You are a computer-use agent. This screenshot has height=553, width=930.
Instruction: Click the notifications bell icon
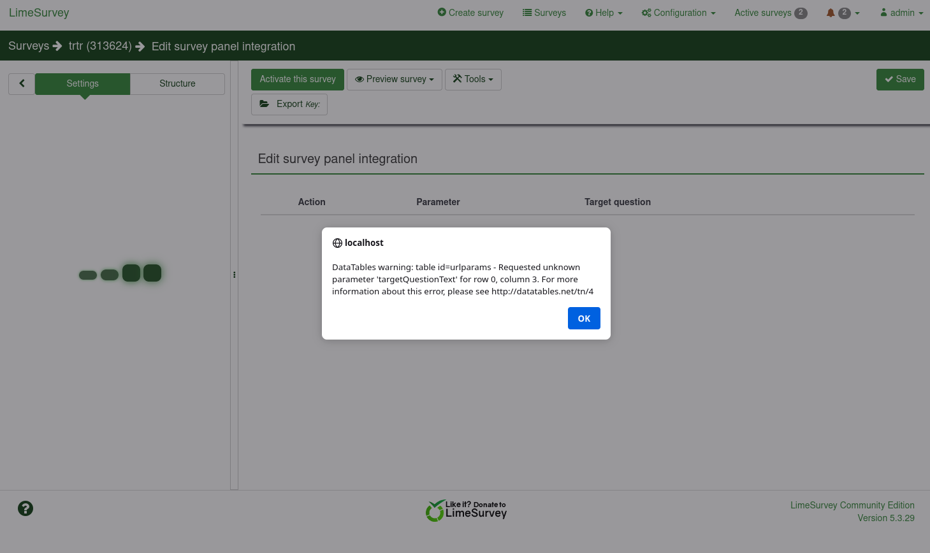click(831, 13)
